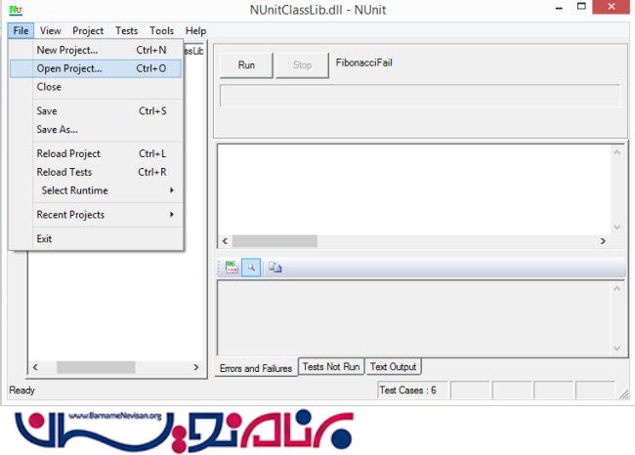Screen dimensions: 635x455
Task: Open the View menu
Action: [x=50, y=31]
